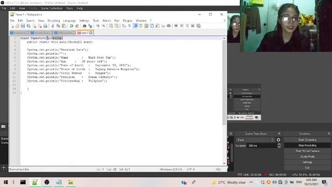The width and height of the screenshot is (332, 187).
Task: Undock the Controls panel via its corner icon
Action: [329, 133]
